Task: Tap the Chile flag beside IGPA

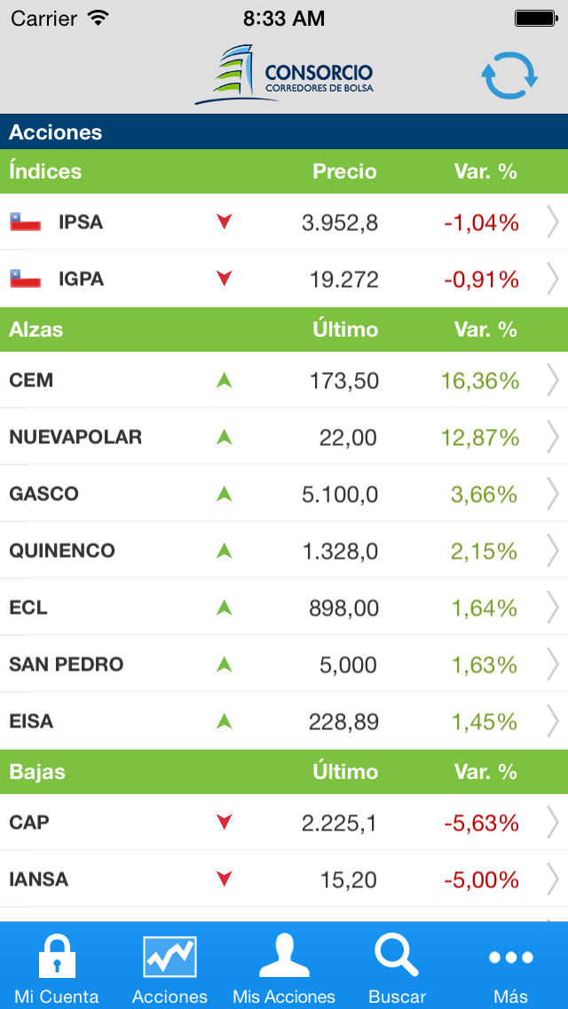Action: 26,279
